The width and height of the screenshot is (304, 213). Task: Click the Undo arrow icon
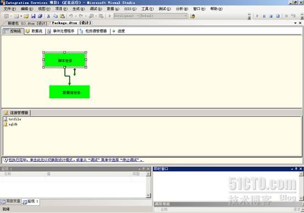coord(71,16)
